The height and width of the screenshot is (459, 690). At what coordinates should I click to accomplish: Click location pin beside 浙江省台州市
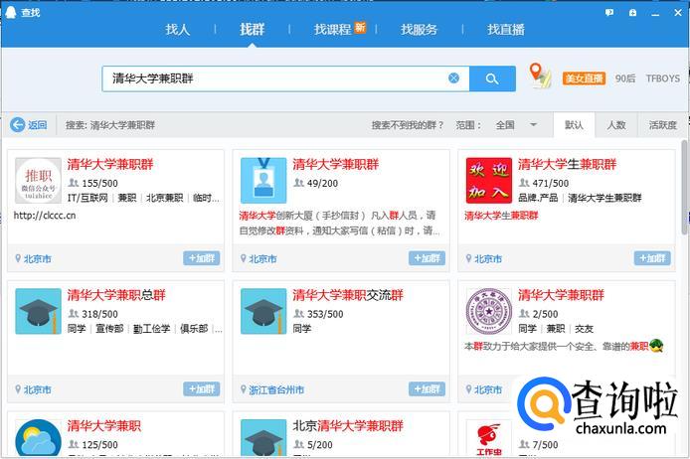click(x=243, y=389)
